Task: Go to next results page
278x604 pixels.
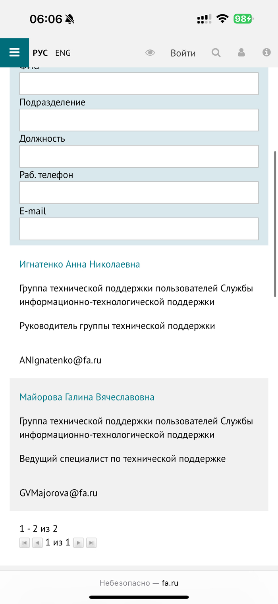Action: 78,543
